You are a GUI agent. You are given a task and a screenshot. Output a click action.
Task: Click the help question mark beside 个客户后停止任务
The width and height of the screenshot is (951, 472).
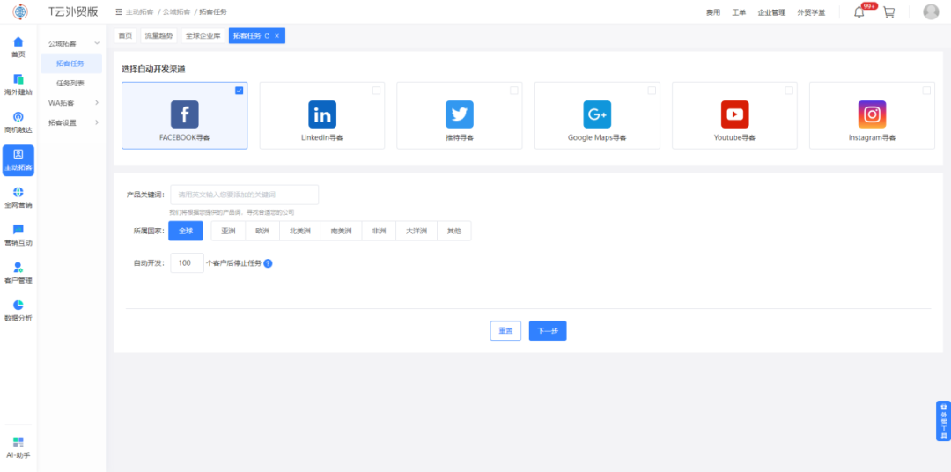coord(268,263)
